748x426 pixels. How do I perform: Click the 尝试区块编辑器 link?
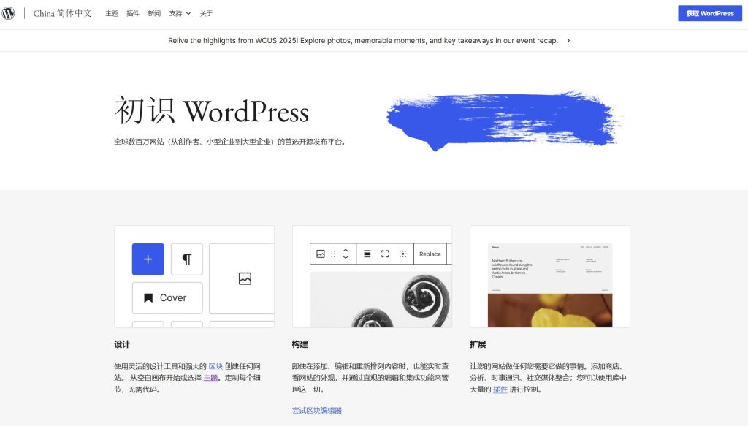[x=317, y=411]
